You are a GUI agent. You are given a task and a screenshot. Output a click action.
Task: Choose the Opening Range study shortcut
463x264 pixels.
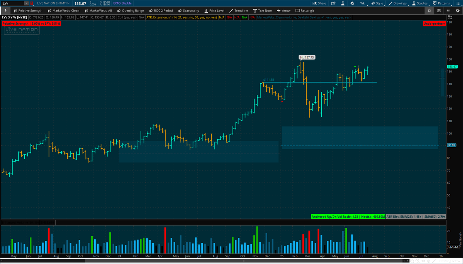[x=130, y=11]
